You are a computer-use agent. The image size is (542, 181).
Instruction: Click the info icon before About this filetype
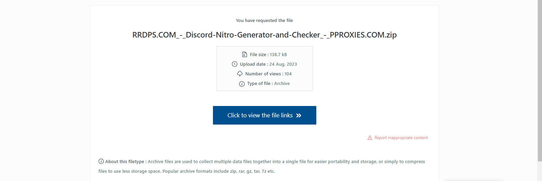click(x=101, y=161)
